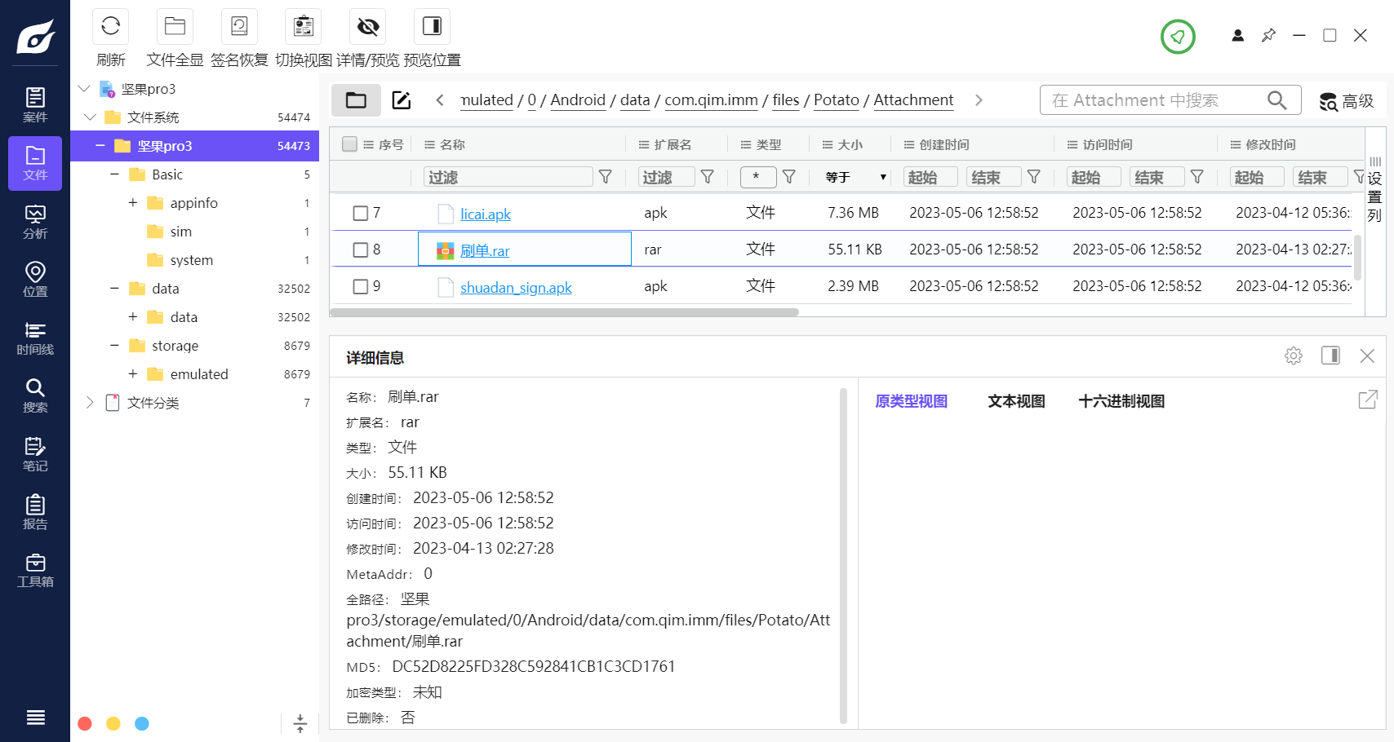The width and height of the screenshot is (1394, 742).
Task: Open the 搜索 search sidebar section
Action: coord(35,395)
